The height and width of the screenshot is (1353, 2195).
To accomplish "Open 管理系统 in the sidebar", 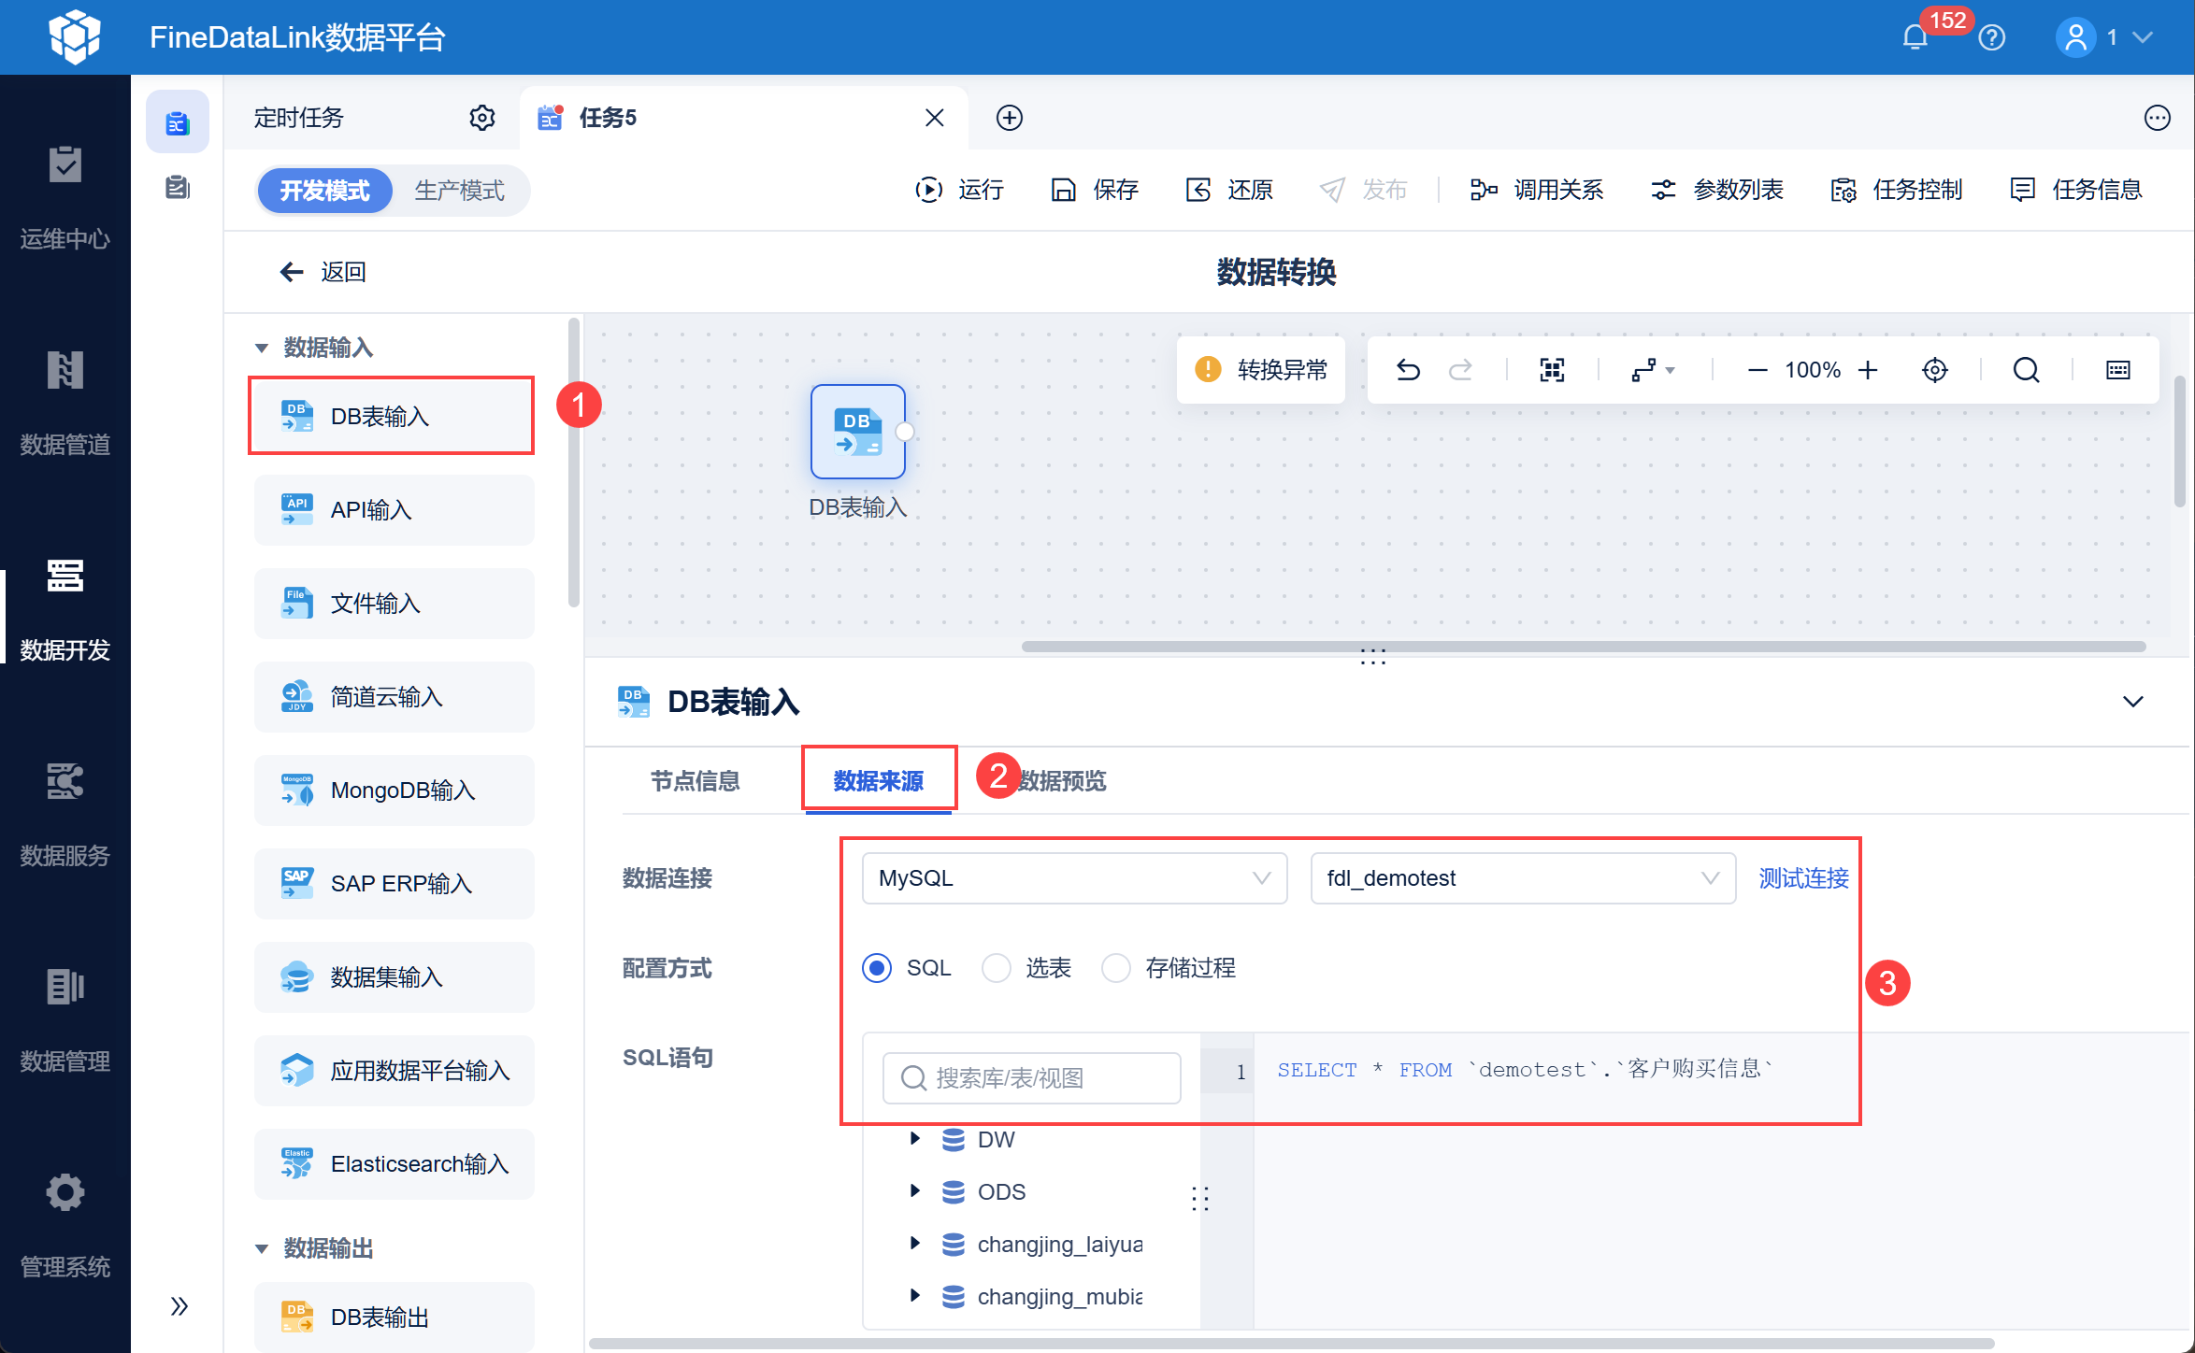I will point(65,1226).
